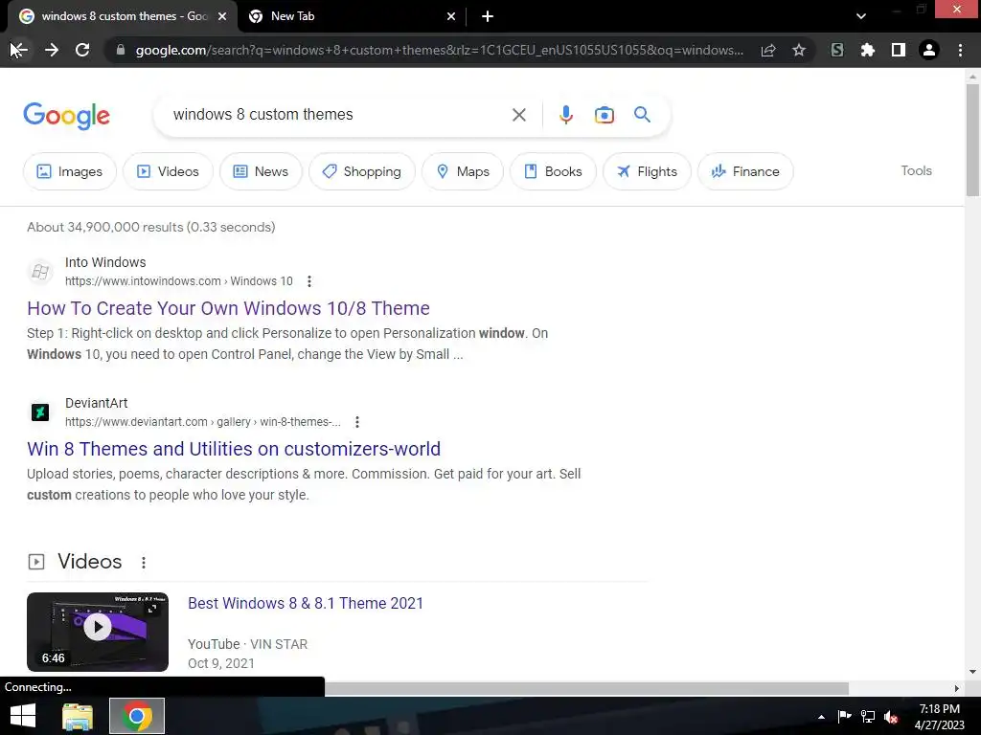Go forward with the arrow button
This screenshot has width=981, height=735.
(52, 50)
